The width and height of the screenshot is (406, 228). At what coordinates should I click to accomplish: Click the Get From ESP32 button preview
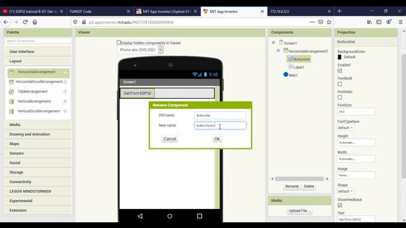pyautogui.click(x=137, y=93)
